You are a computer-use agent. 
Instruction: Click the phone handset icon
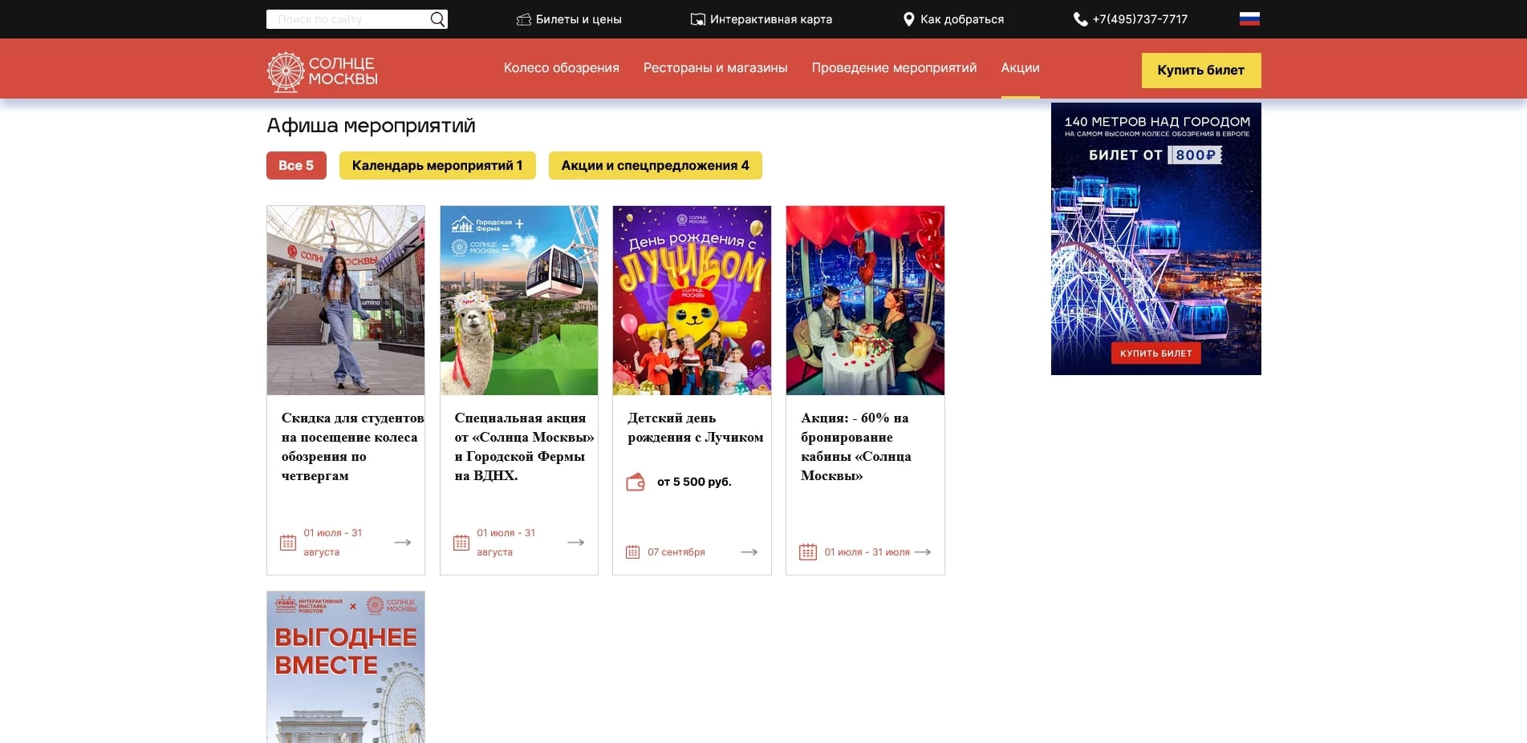point(1080,19)
